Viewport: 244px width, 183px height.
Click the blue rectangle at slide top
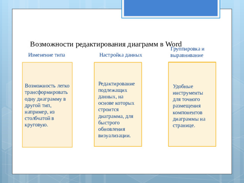(171, 8)
